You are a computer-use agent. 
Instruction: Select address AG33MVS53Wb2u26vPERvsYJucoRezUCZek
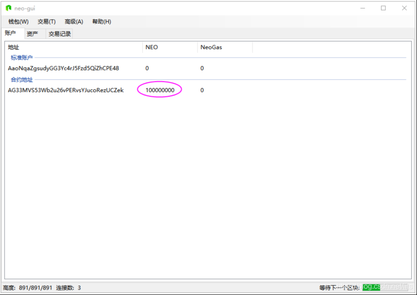tap(66, 90)
